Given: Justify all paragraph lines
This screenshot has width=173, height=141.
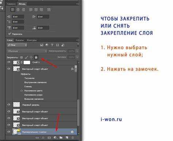Looking at the screenshot, I should click(49, 9).
